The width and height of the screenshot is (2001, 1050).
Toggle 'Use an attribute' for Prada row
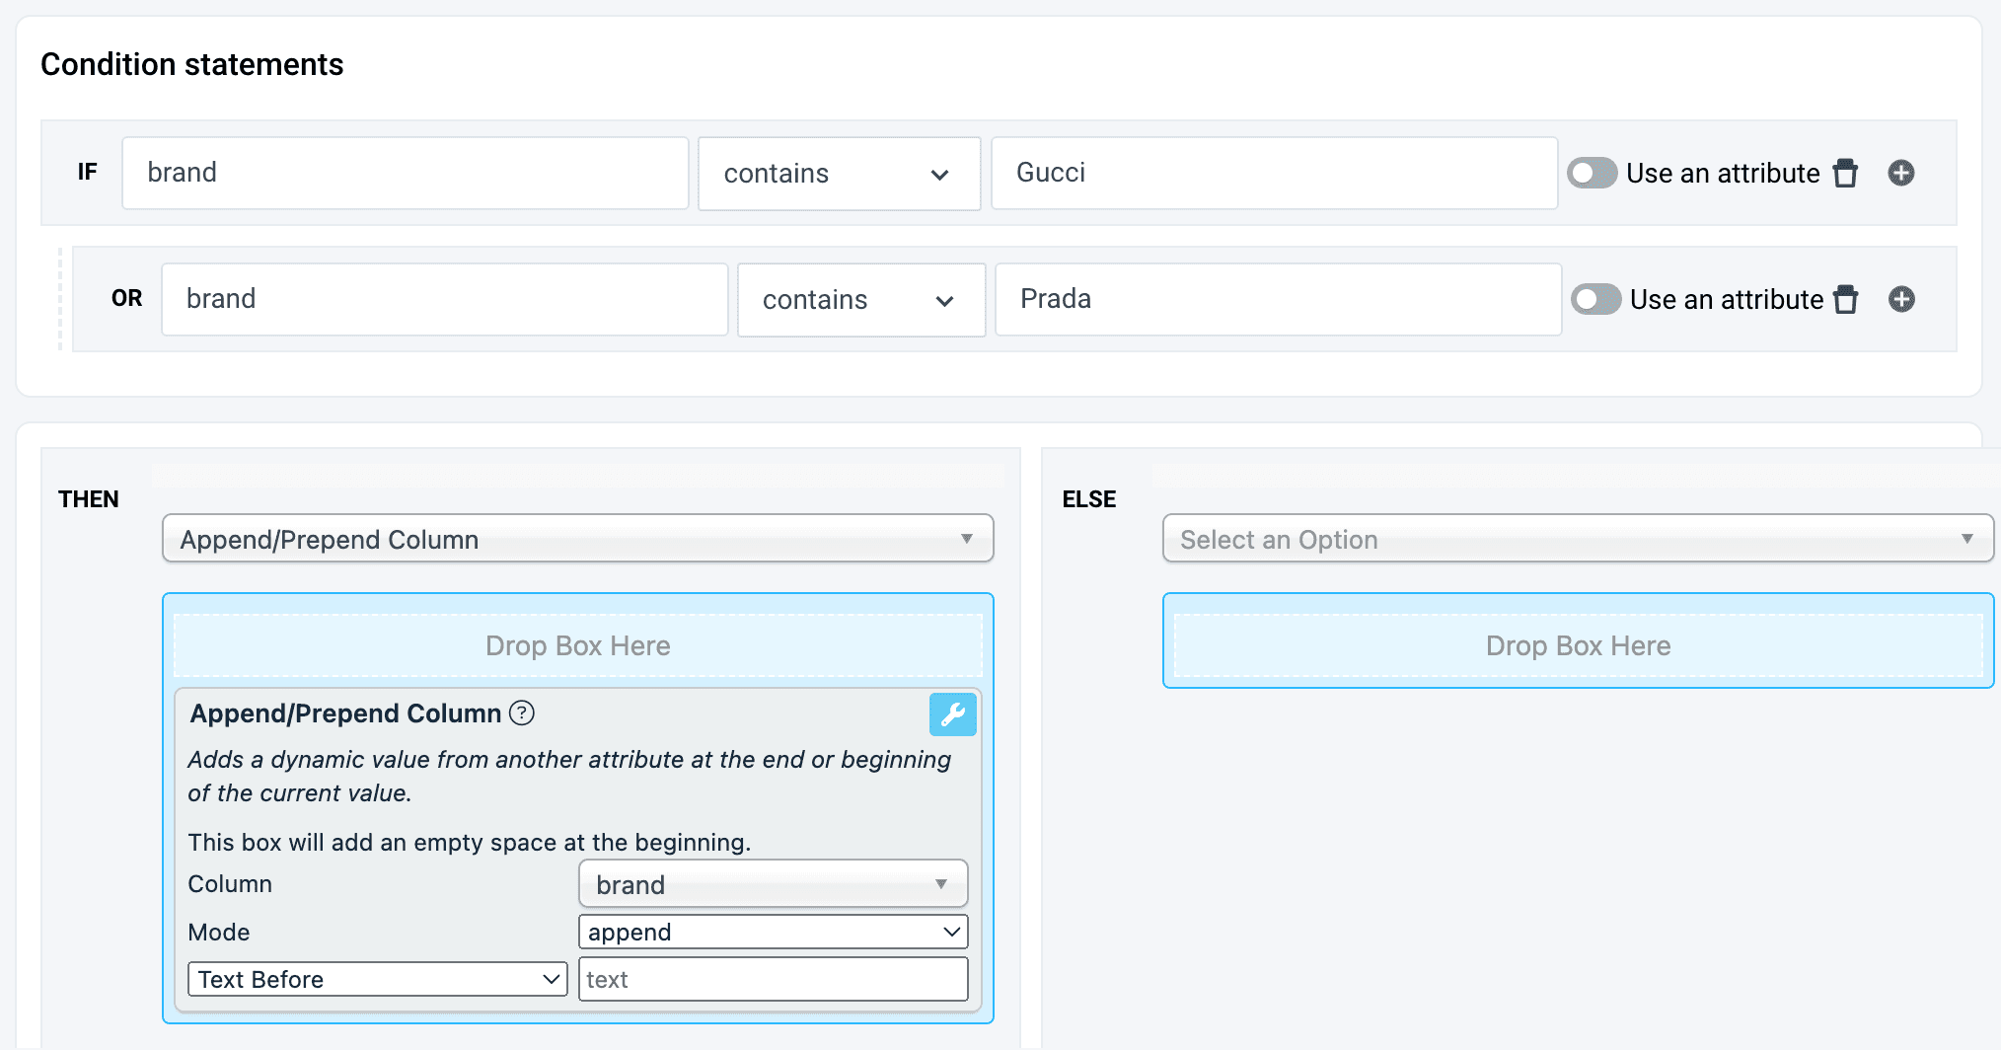[1595, 300]
